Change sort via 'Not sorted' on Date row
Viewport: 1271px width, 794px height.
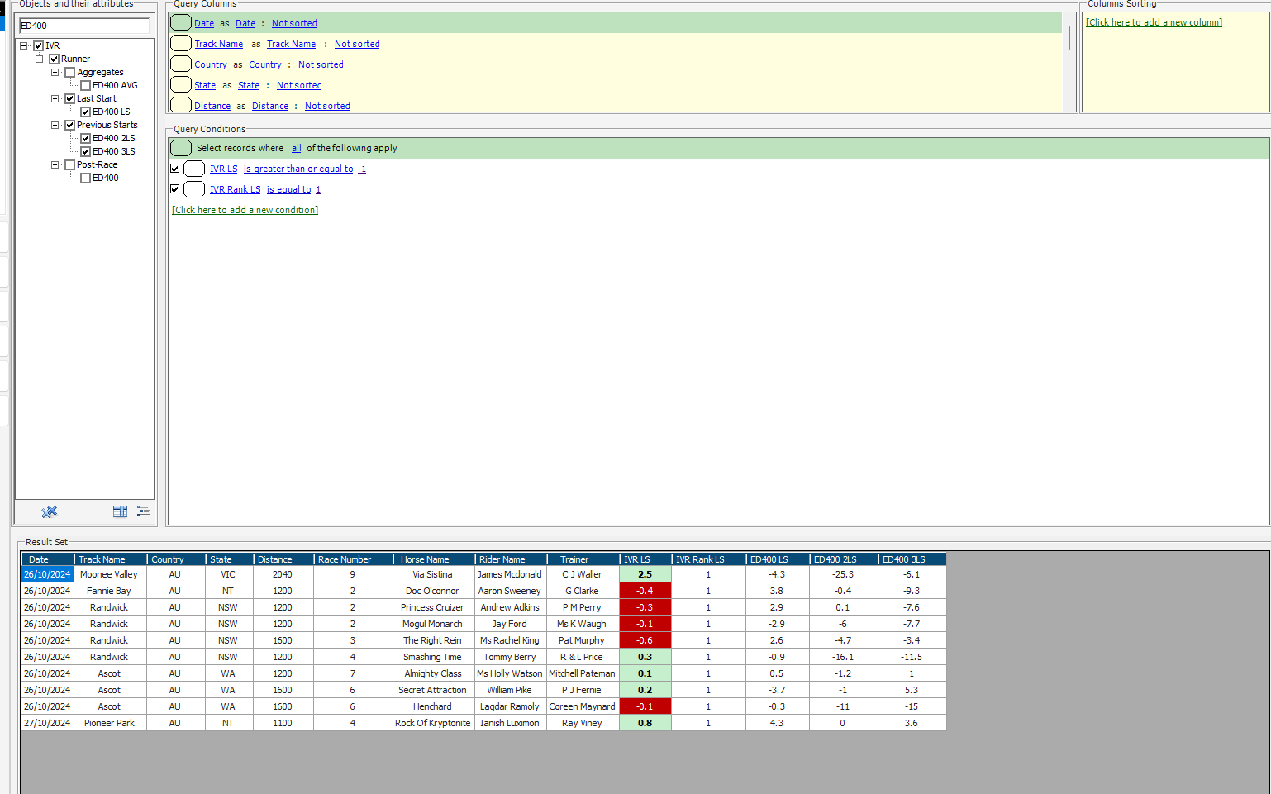pos(294,23)
